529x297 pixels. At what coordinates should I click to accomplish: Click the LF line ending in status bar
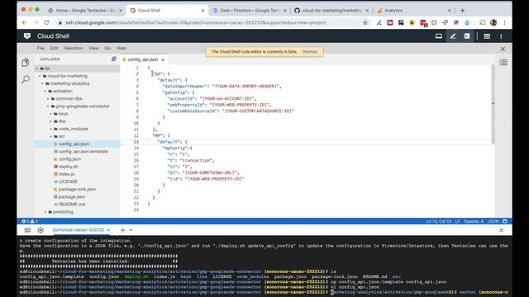[457, 221]
